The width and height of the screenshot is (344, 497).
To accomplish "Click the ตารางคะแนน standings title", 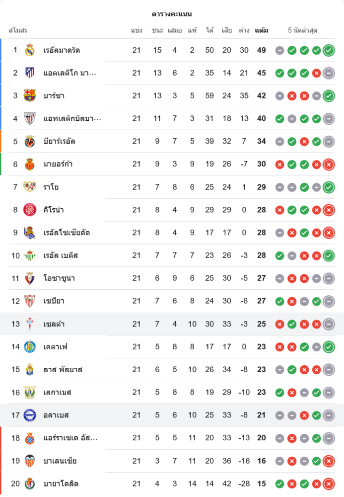I will (172, 14).
